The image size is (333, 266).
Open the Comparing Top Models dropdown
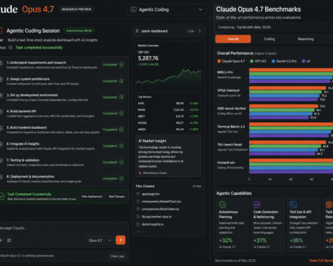[x=274, y=27]
